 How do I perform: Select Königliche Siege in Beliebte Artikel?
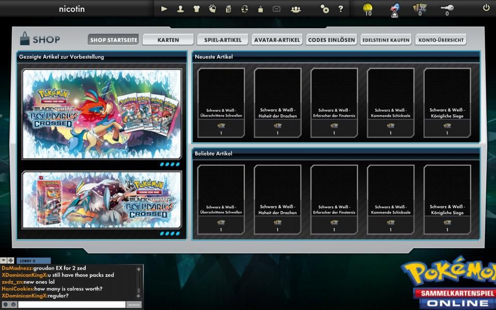[447, 199]
